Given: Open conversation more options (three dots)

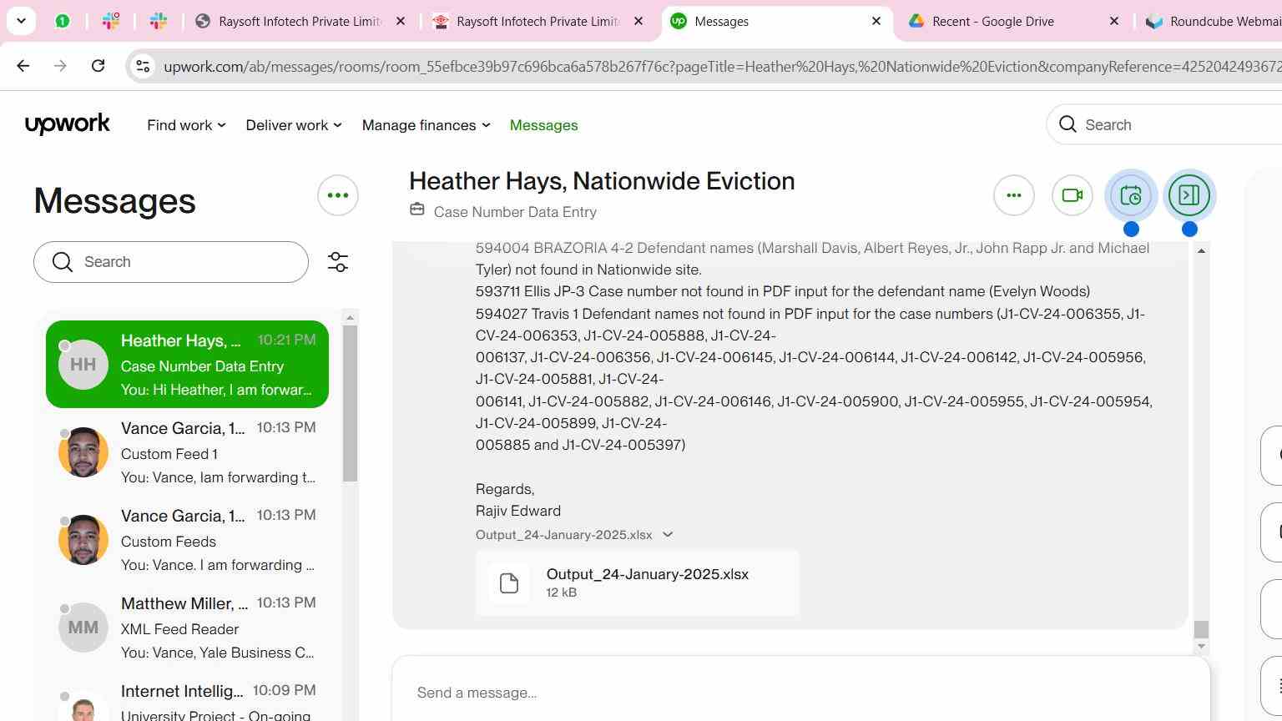Looking at the screenshot, I should (x=1014, y=195).
